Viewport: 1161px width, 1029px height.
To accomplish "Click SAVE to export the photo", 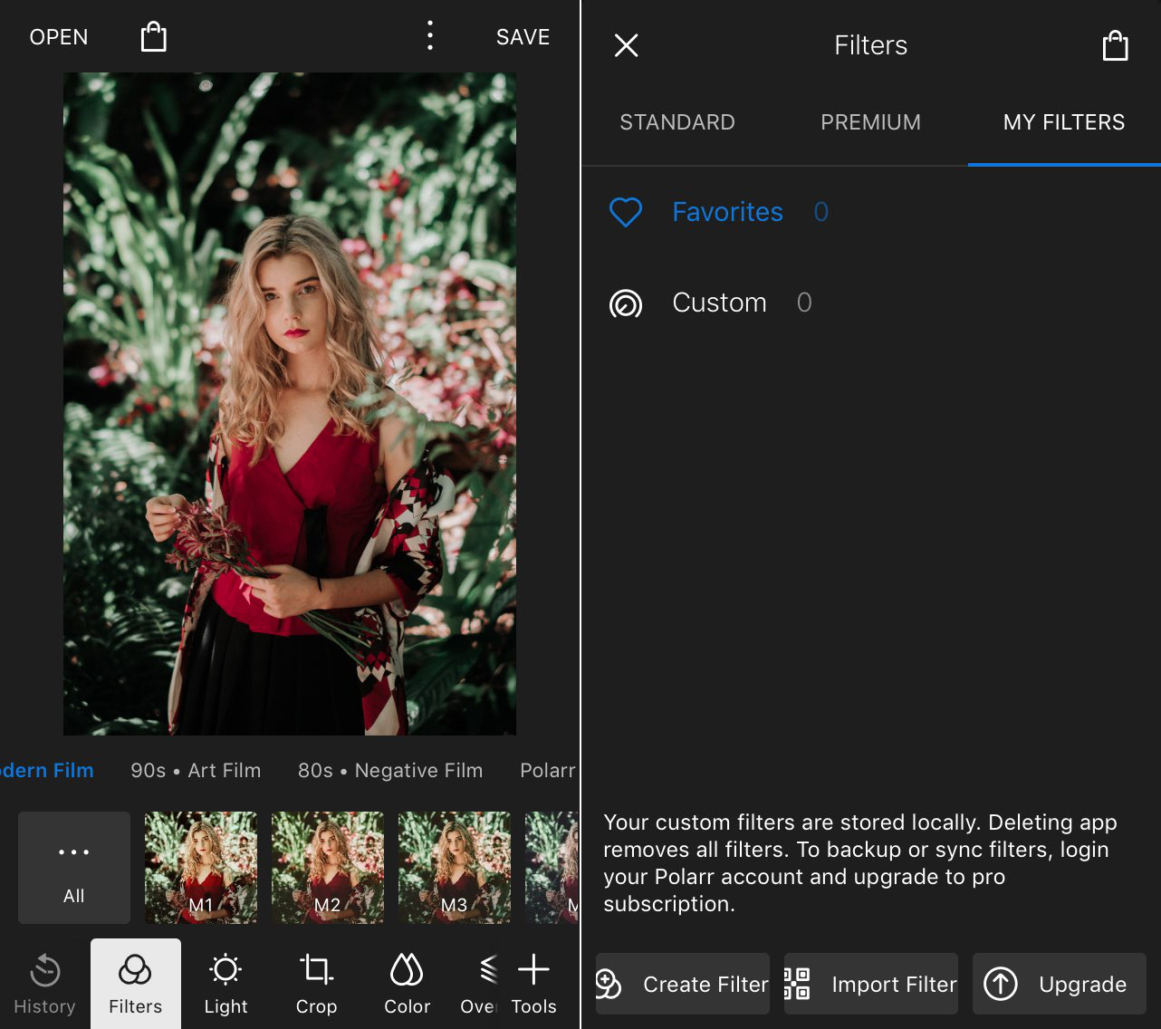I will (523, 37).
